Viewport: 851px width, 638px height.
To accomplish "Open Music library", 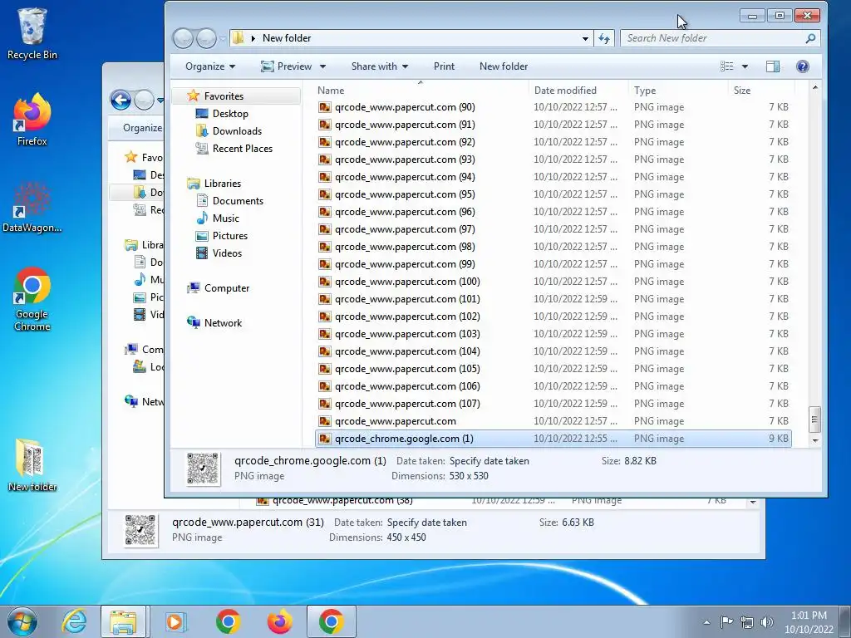I will 225,218.
